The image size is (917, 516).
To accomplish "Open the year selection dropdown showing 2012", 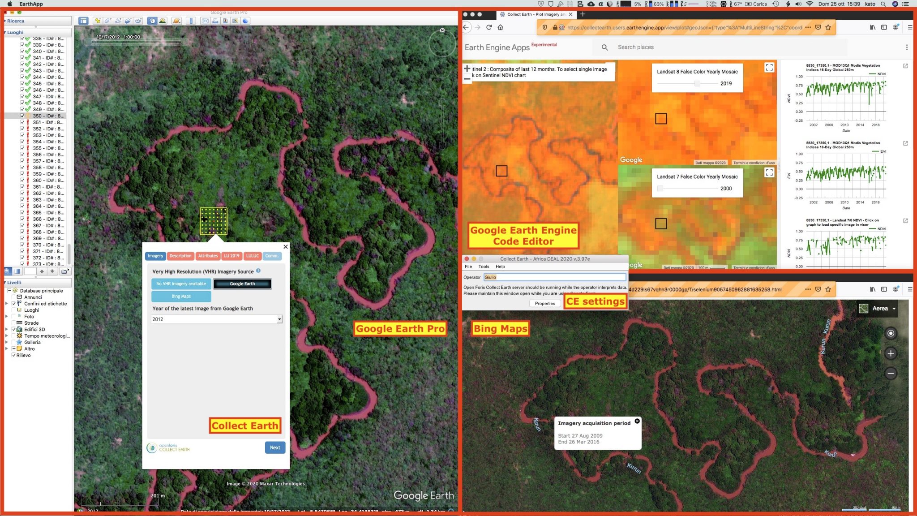I will pos(279,319).
